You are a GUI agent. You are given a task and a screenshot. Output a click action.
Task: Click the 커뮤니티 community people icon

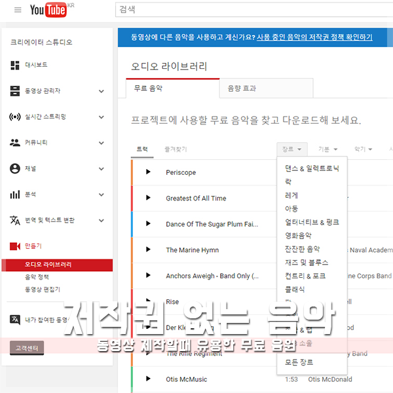(15, 143)
